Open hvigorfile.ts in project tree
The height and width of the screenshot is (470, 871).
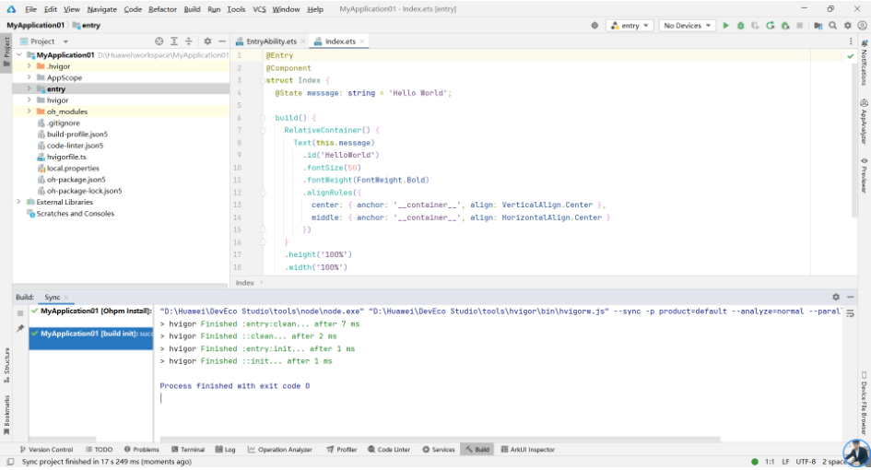point(66,157)
